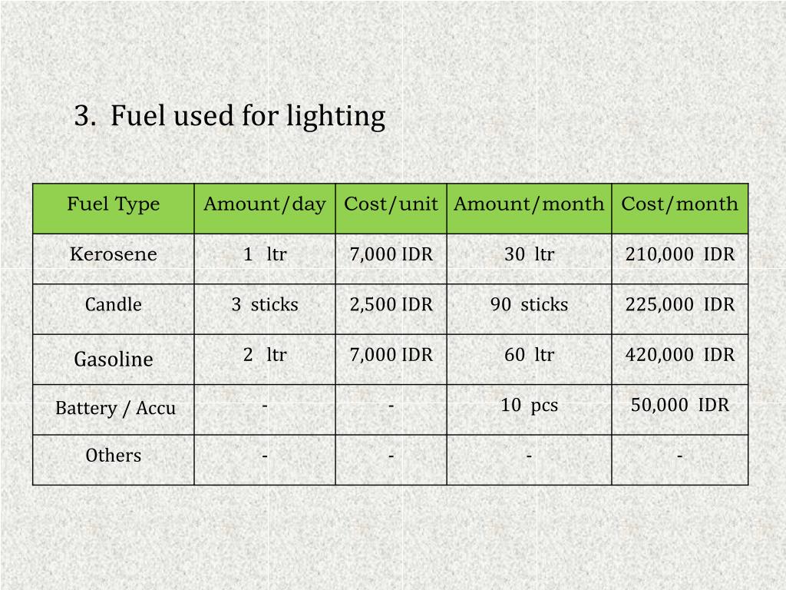Select the 'Candle' fuel type cell

(x=114, y=309)
